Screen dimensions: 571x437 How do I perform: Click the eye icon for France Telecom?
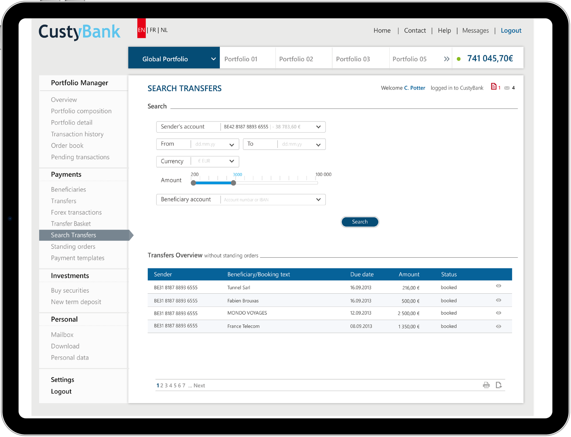pyautogui.click(x=499, y=327)
